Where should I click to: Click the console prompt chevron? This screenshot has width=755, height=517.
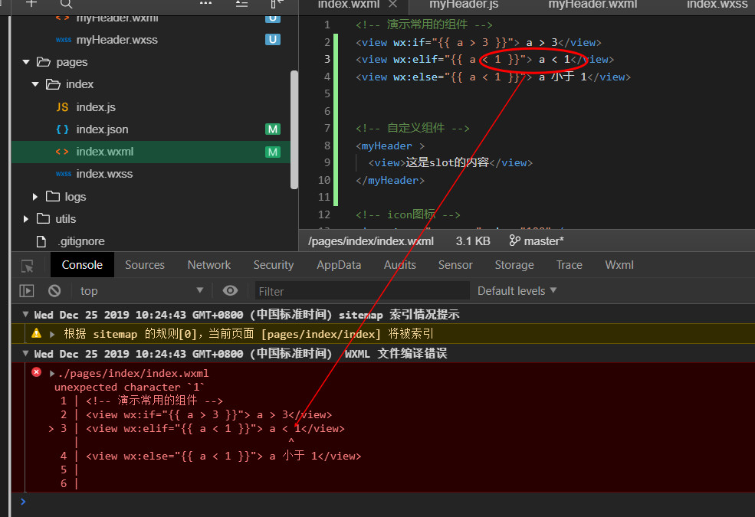click(23, 502)
